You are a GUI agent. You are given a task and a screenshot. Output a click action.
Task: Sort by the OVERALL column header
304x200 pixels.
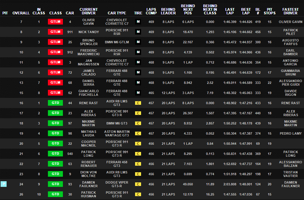pyautogui.click(x=21, y=13)
